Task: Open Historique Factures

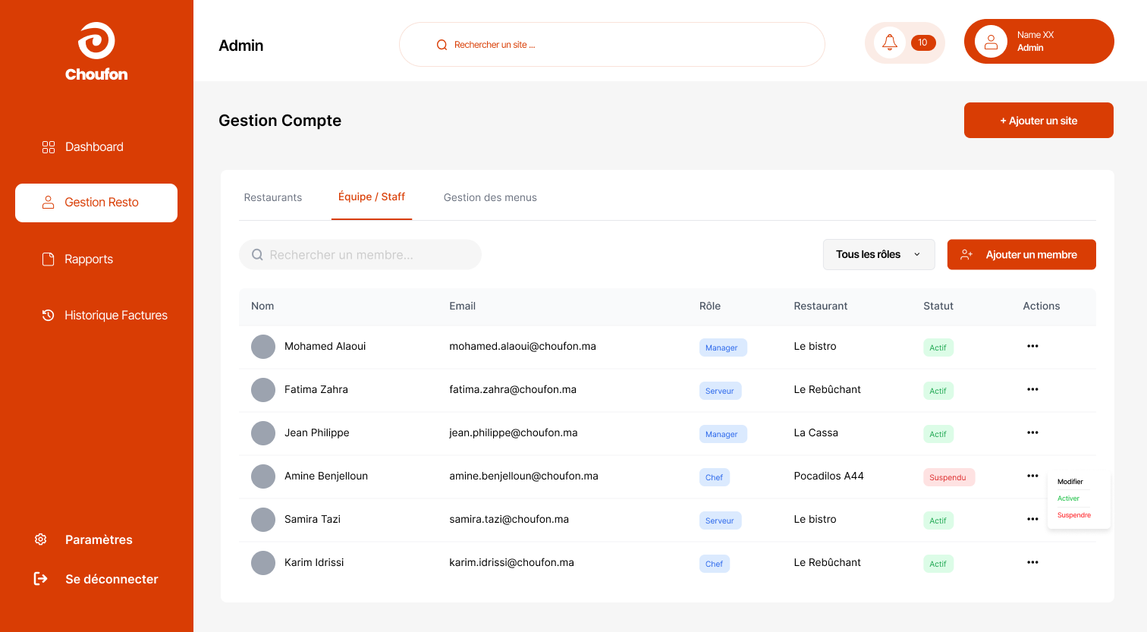Action: pyautogui.click(x=104, y=316)
